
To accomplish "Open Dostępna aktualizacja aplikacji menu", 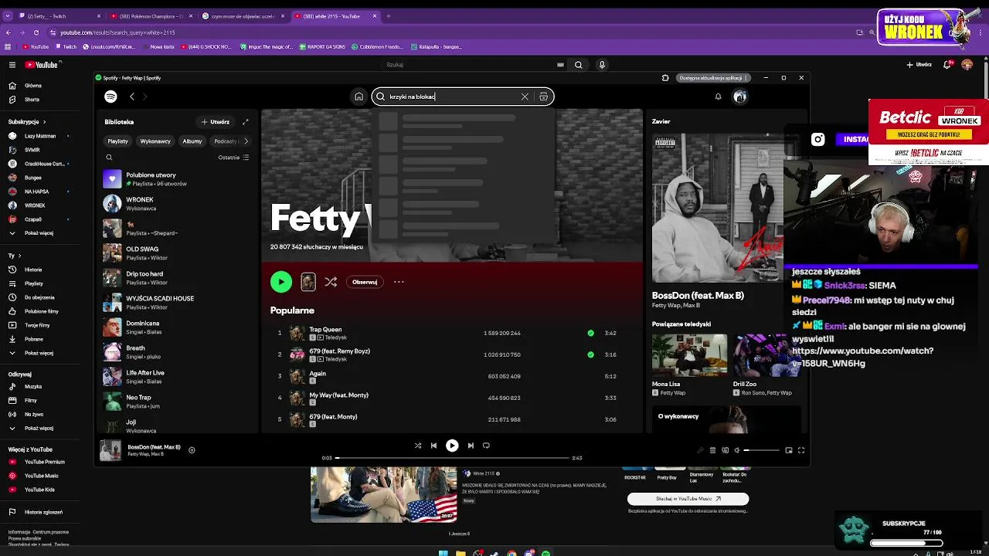I will [714, 78].
